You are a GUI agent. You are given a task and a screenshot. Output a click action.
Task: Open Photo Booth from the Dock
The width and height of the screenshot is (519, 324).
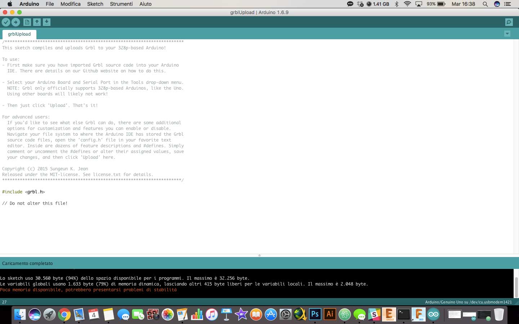pyautogui.click(x=153, y=315)
